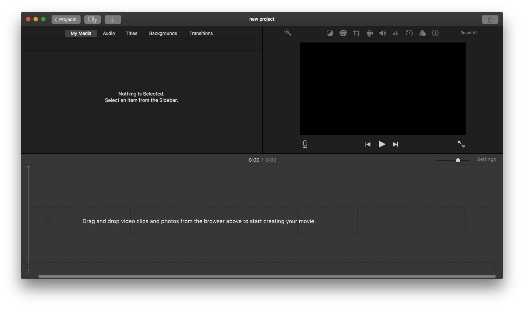
Task: Click the Reset All button
Action: pyautogui.click(x=469, y=33)
